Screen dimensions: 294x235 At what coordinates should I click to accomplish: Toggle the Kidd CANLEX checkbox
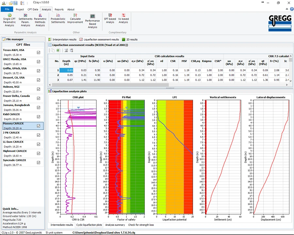[x=39, y=117]
